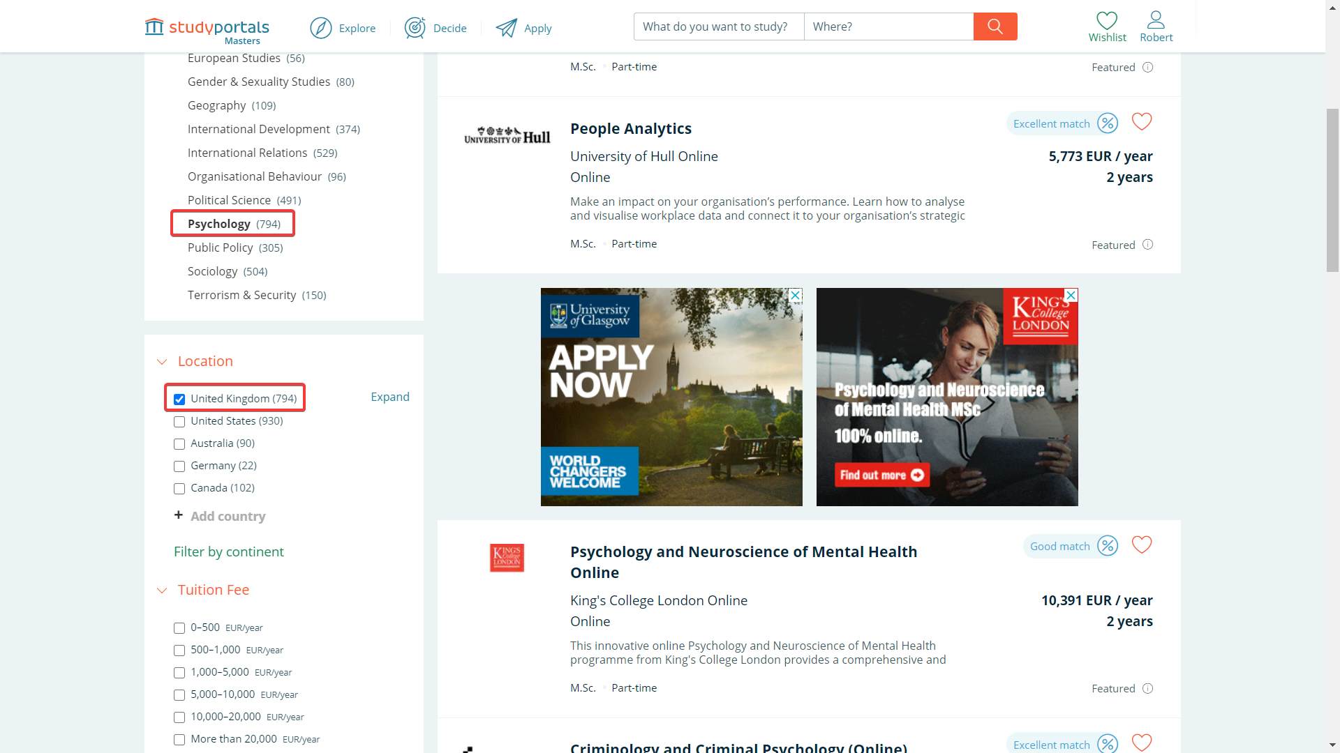The height and width of the screenshot is (753, 1340).
Task: Click the percent icon beside People Analytics match
Action: click(1108, 123)
